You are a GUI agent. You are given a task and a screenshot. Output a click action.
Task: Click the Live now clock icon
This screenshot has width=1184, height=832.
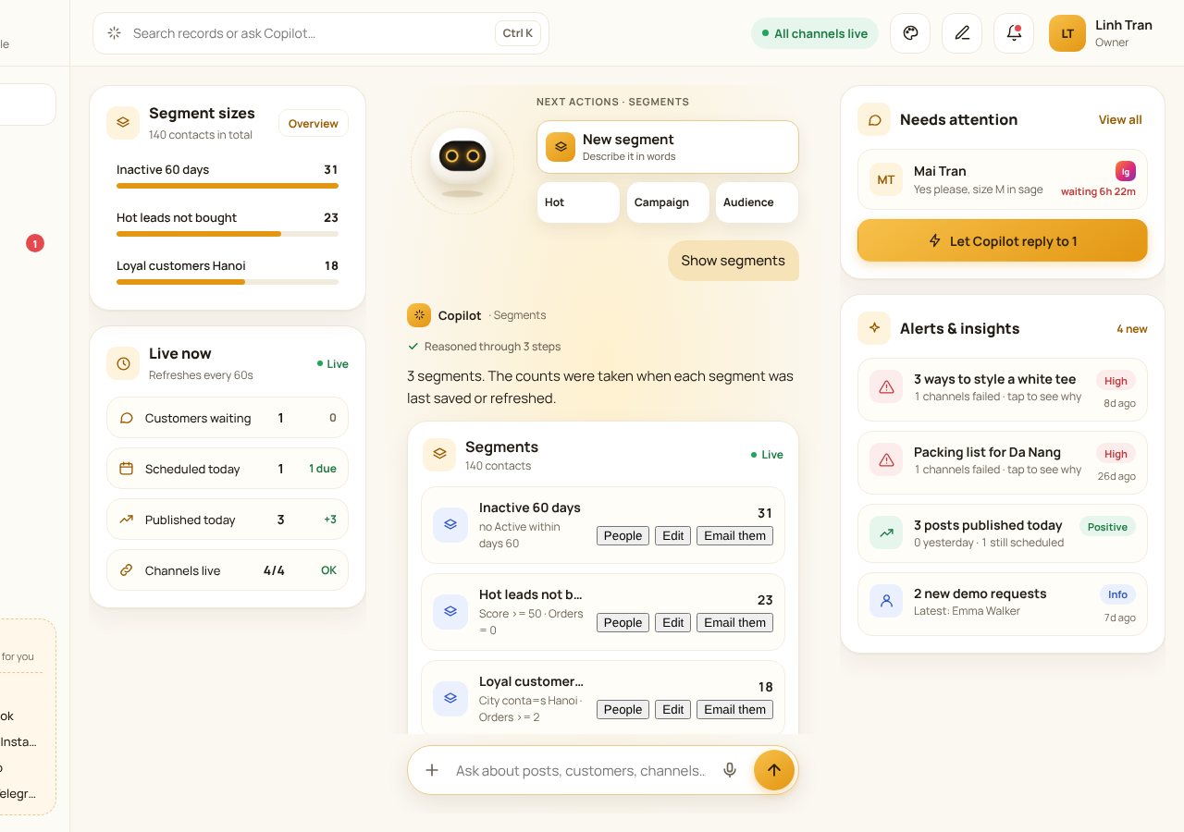123,363
